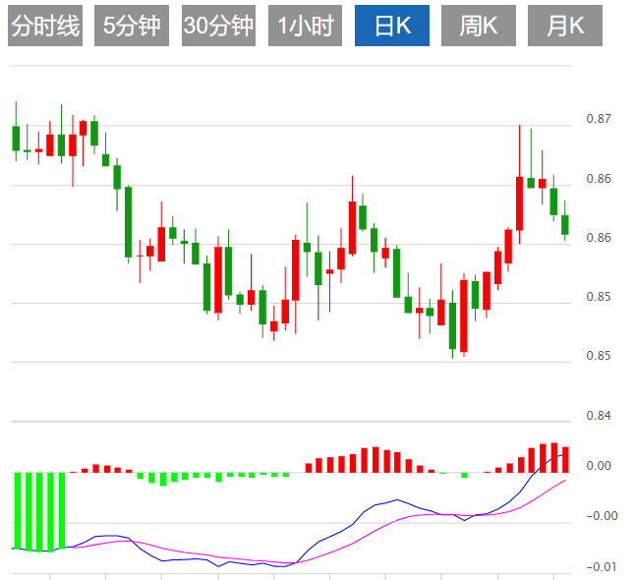The height and width of the screenshot is (580, 634).
Task: Click the first green MACD histogram bar
Action: 18,510
